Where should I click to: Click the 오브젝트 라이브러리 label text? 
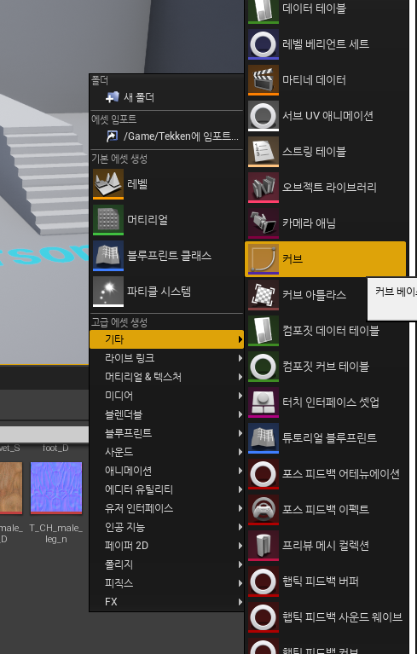click(x=329, y=188)
